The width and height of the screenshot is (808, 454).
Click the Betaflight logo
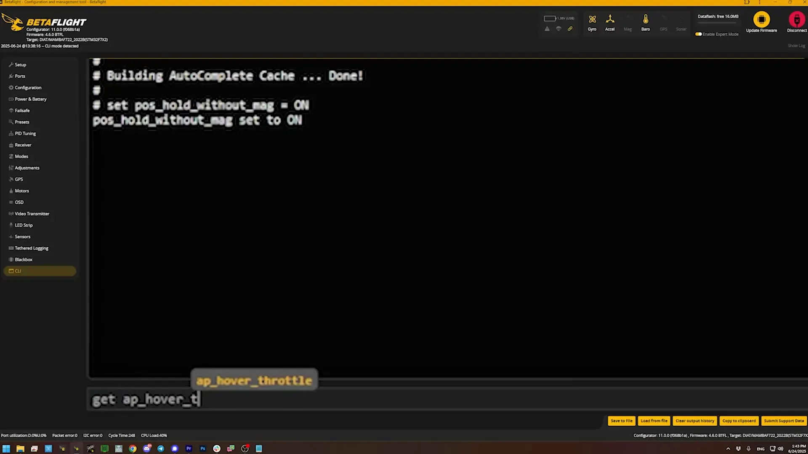coord(44,23)
